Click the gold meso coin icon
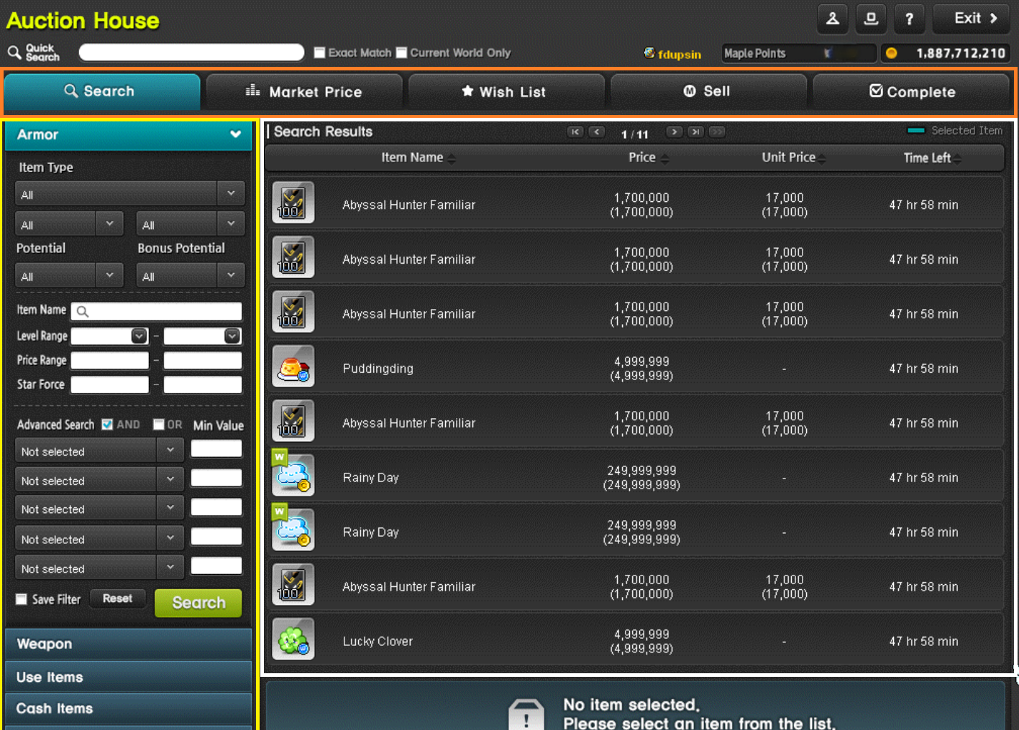 (891, 53)
